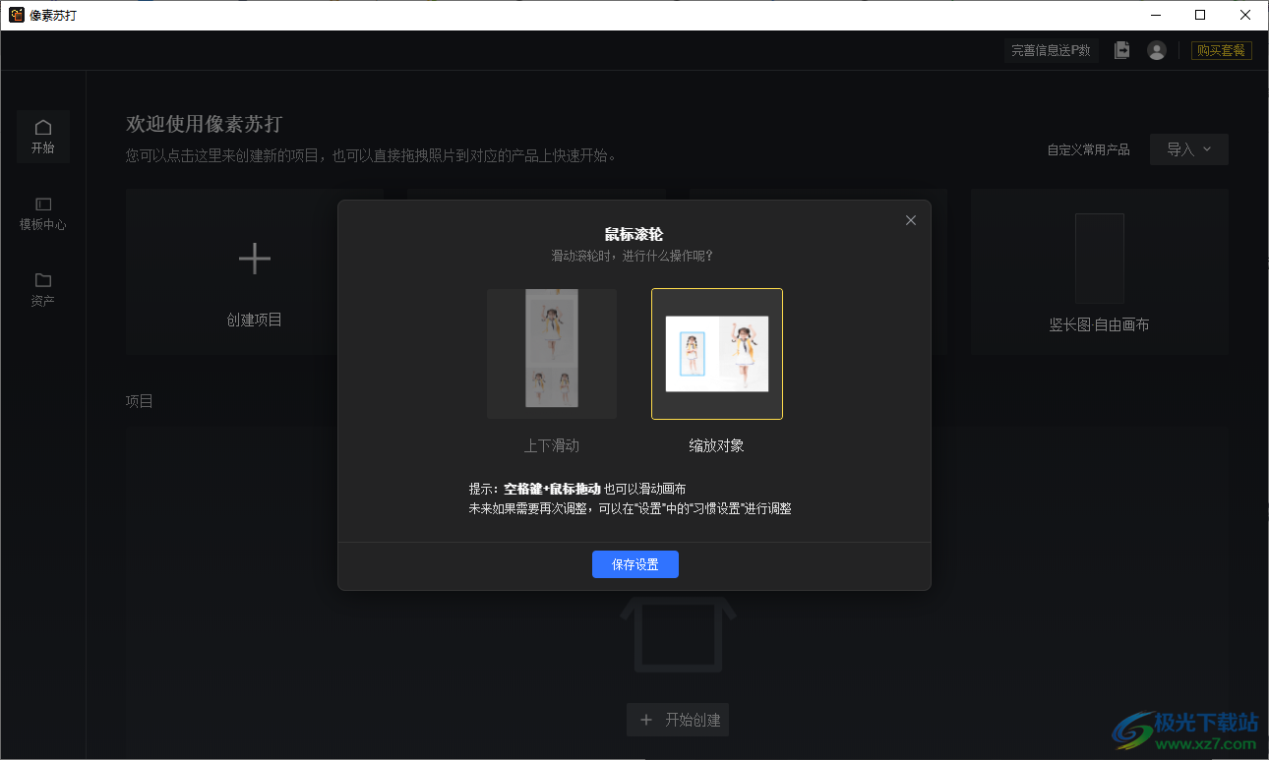Choose the selected yellow-bordered zoom option
The width and height of the screenshot is (1269, 760).
pos(717,354)
